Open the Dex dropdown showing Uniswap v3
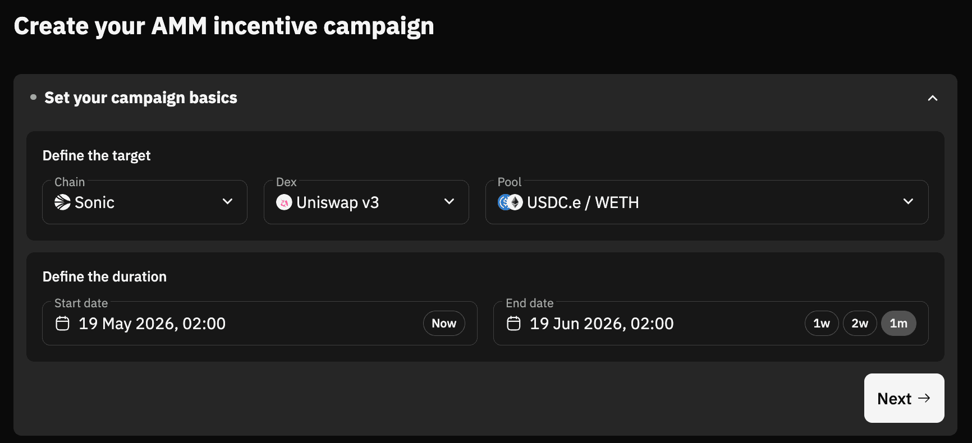972x443 pixels. click(366, 202)
